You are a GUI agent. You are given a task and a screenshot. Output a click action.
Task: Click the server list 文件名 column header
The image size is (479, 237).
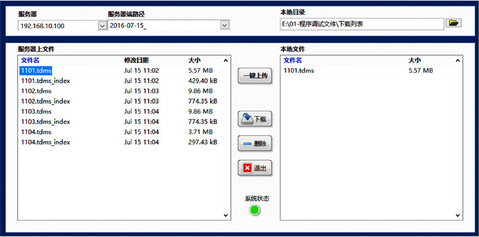[30, 61]
